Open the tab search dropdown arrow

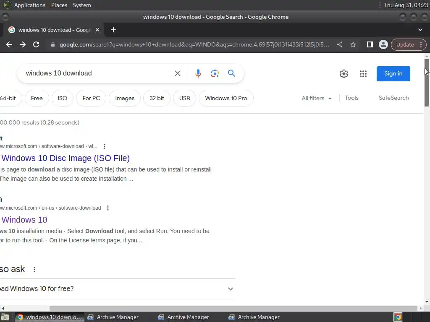[420, 30]
